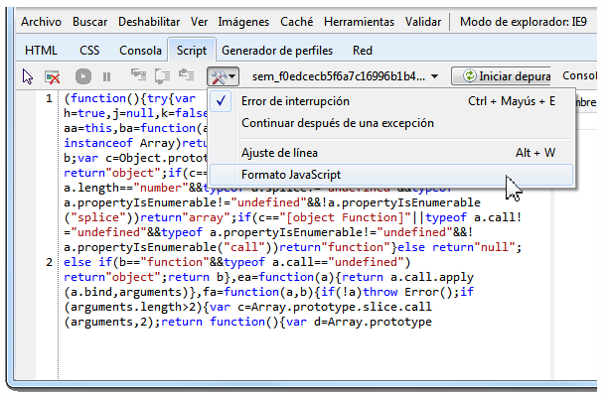This screenshot has width=609, height=399.
Task: Open the Herramientas menu
Action: point(360,22)
